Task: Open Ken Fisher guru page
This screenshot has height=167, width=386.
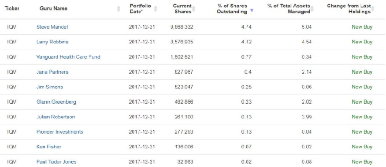Action: [49, 147]
